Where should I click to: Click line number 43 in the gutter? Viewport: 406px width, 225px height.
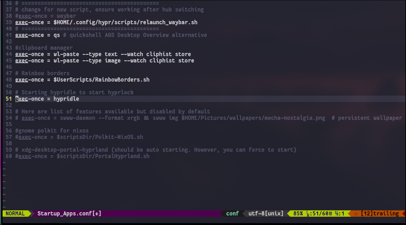tap(9, 48)
